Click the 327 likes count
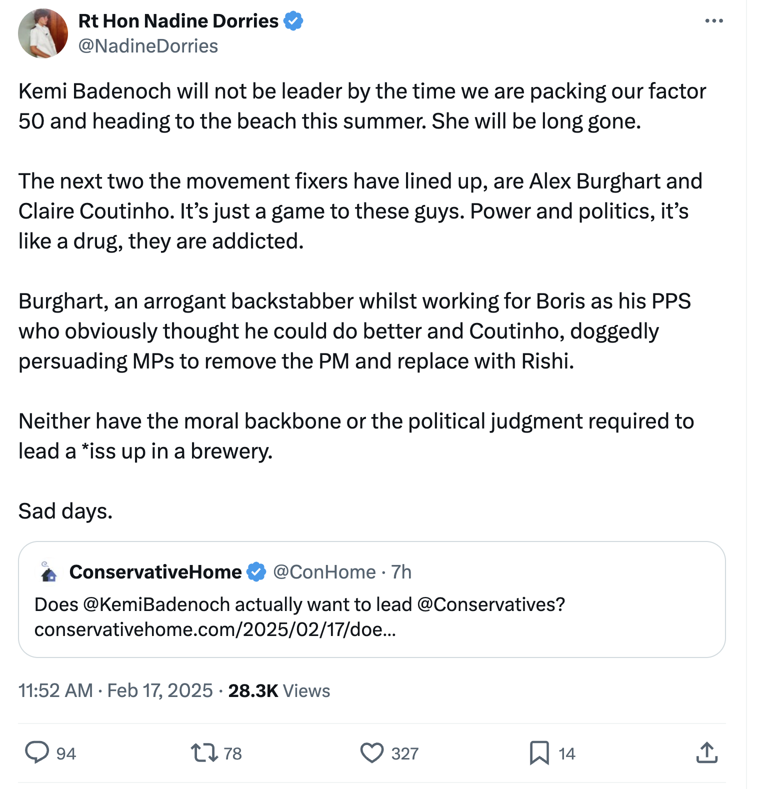Screen dimensions: 758x789 coord(405,753)
